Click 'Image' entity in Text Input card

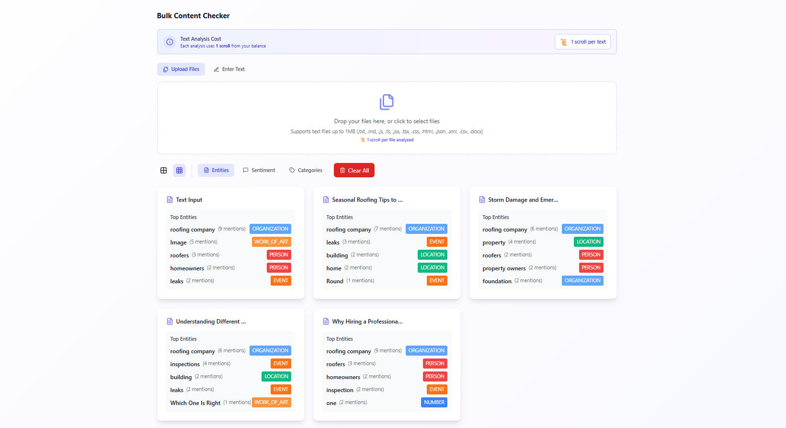point(178,243)
